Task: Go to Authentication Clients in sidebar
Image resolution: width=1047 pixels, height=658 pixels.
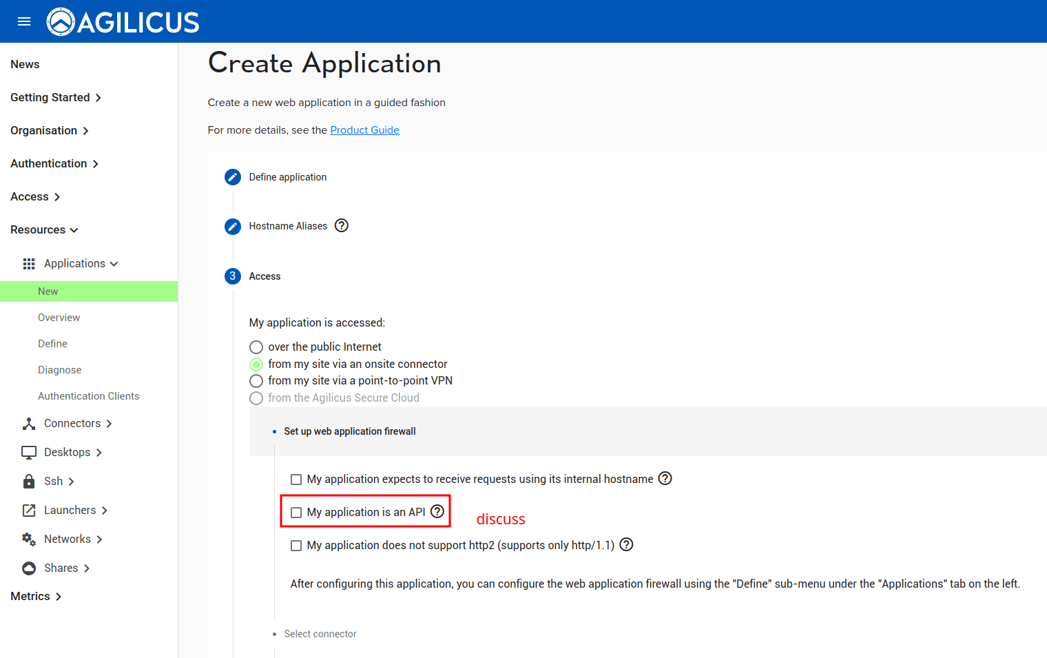Action: [88, 396]
